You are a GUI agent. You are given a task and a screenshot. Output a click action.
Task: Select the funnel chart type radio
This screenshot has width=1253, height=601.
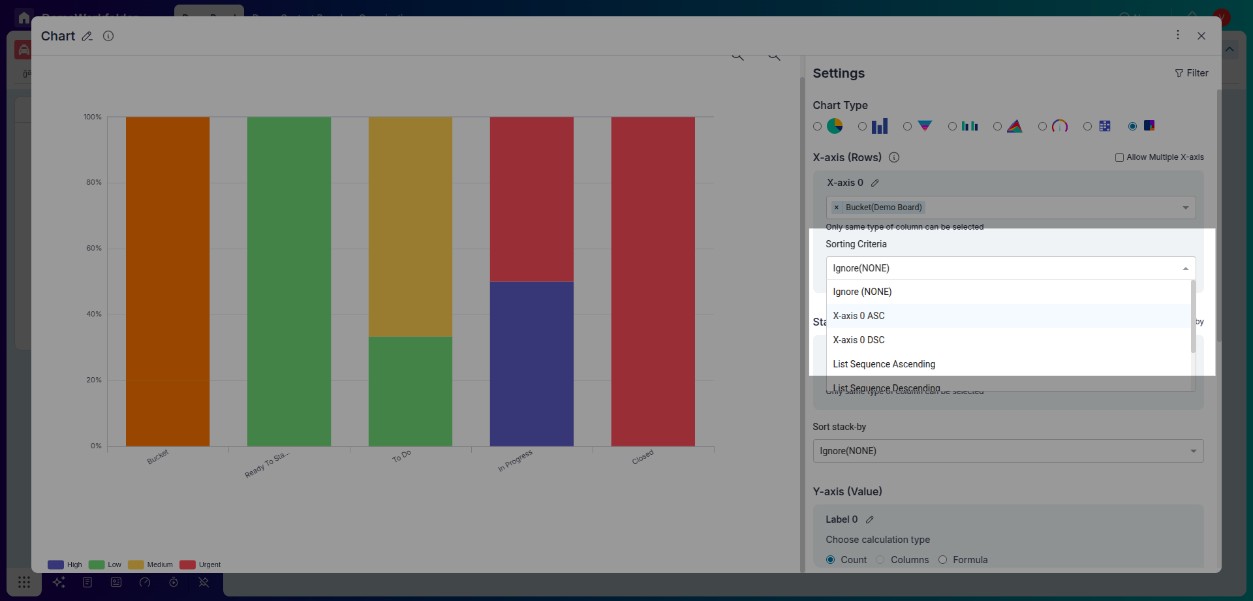(908, 127)
